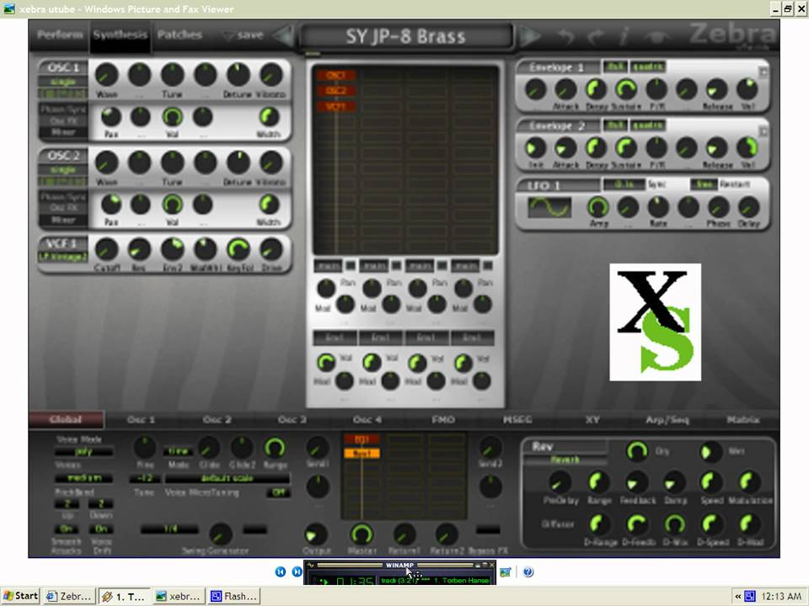Switch to the Perform tab

pos(60,35)
